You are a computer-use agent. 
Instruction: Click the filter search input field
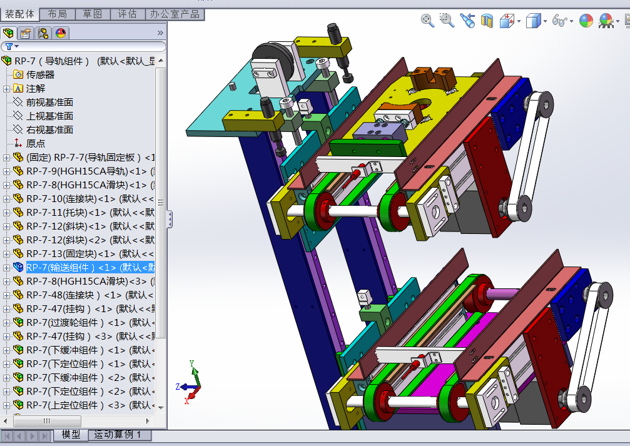coord(91,47)
